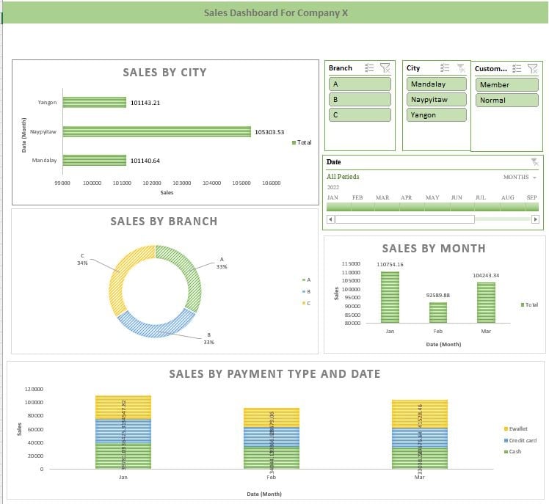549x504 pixels.
Task: Toggle multi-select in the Branch slicer
Action: pos(369,67)
